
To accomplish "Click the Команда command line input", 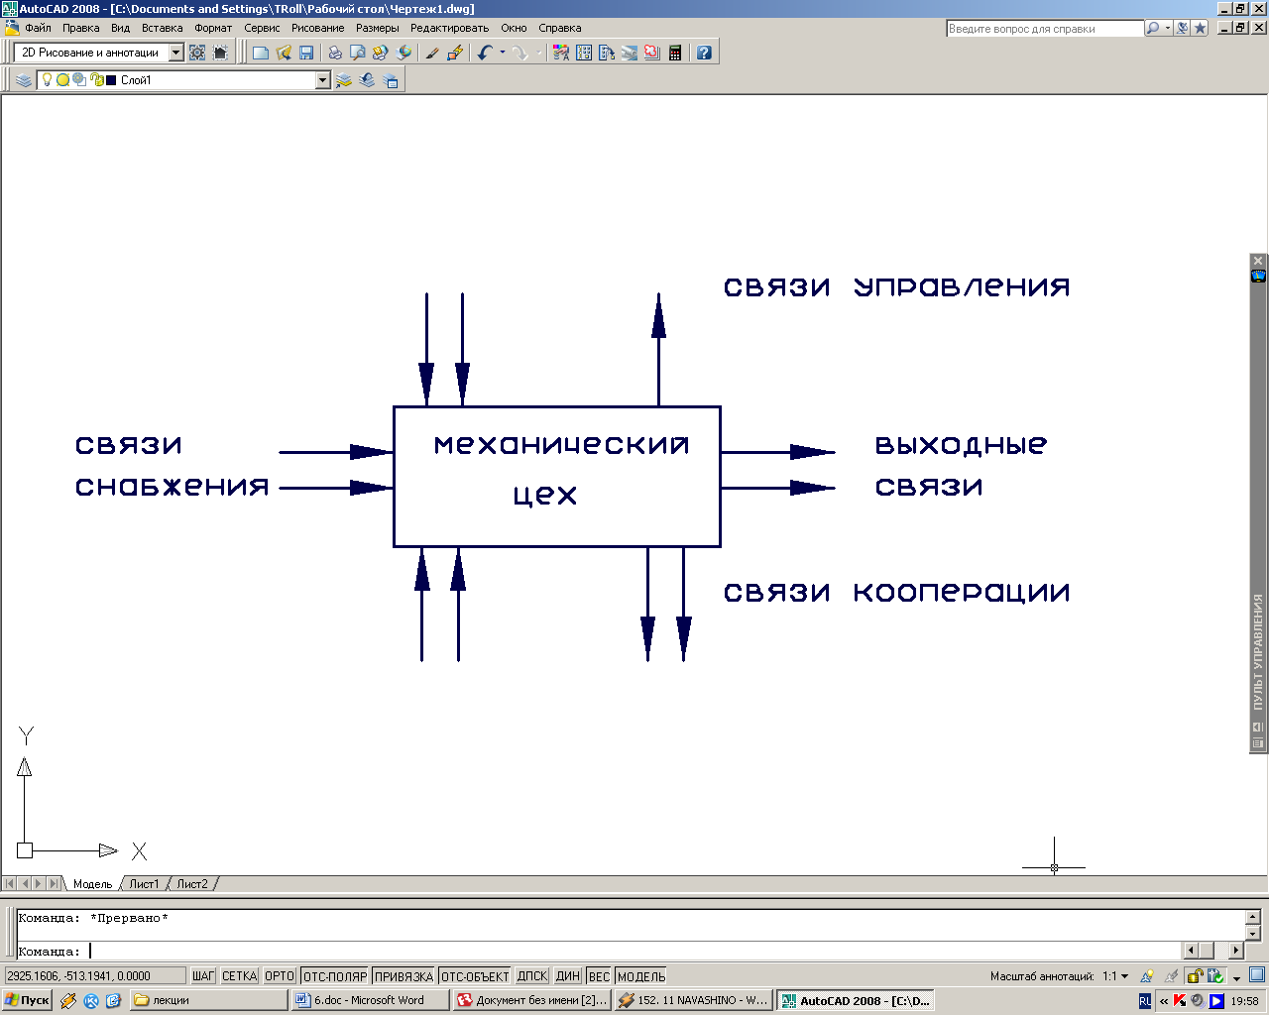I will click(x=600, y=951).
